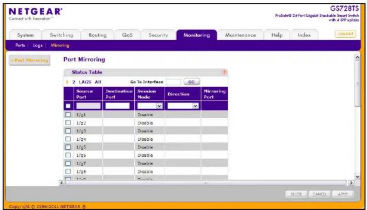367x210 pixels.
Task: Tick the checkbox for port 1/g1
Action: click(x=68, y=114)
